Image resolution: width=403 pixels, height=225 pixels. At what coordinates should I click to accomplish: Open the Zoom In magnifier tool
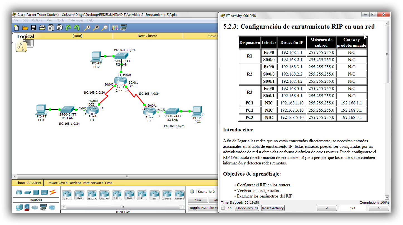(87, 27)
